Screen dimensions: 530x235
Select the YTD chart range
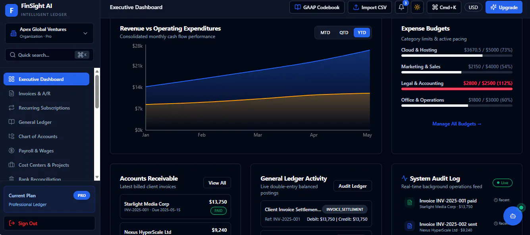(362, 33)
